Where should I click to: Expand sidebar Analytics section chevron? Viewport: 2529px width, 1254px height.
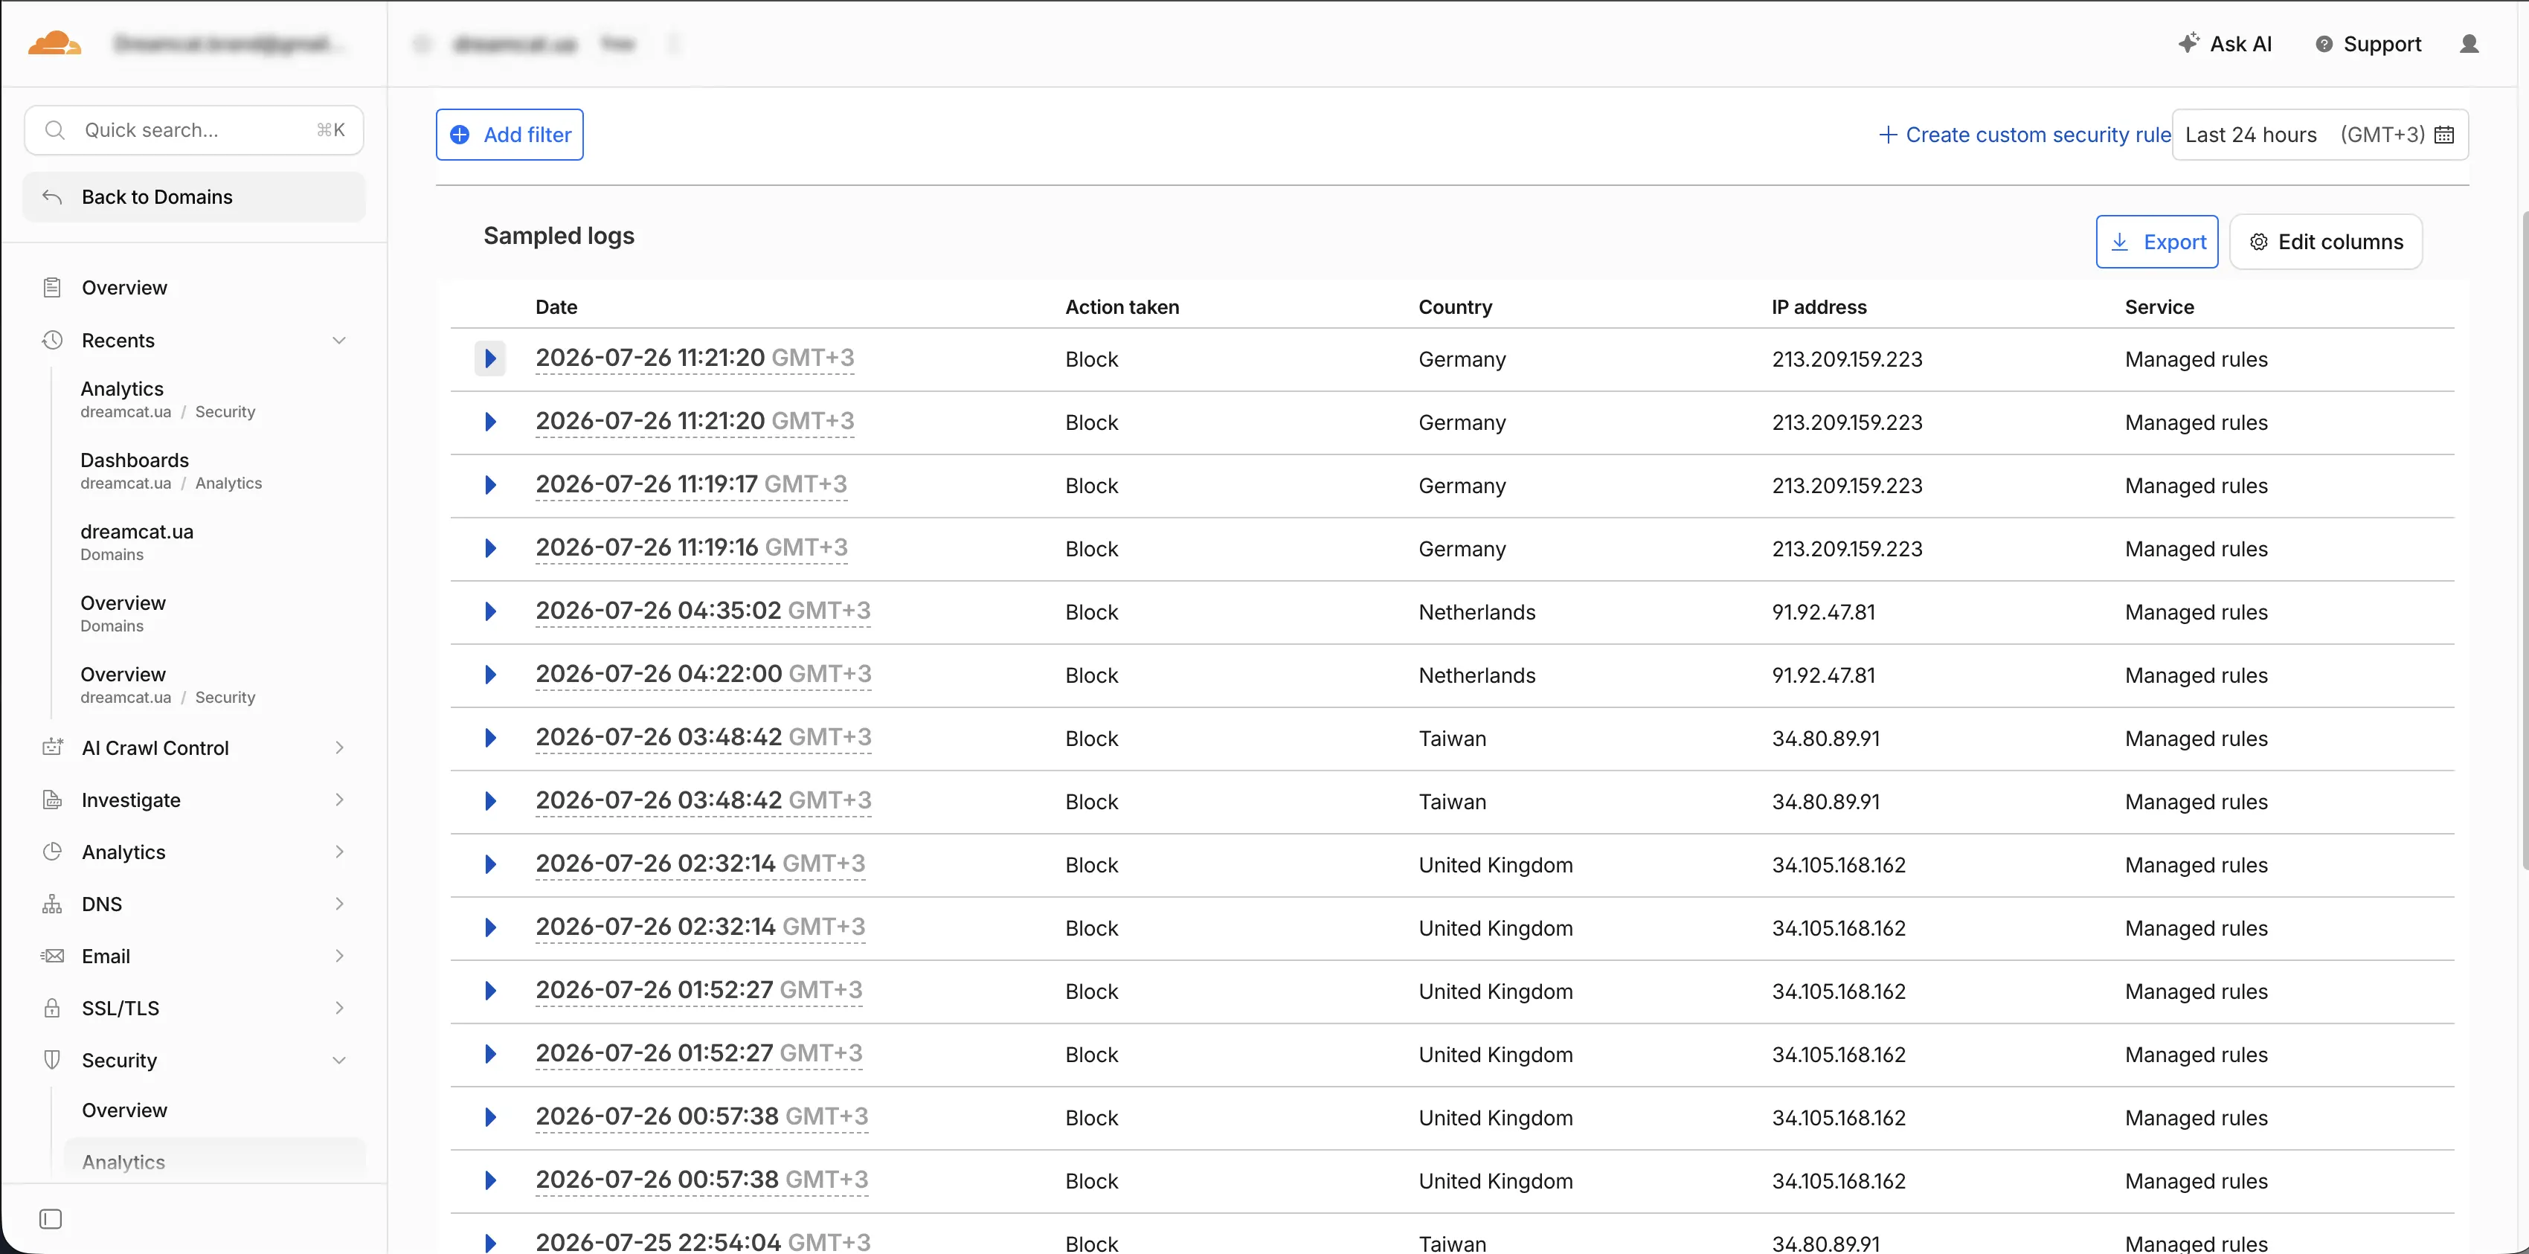click(x=338, y=852)
